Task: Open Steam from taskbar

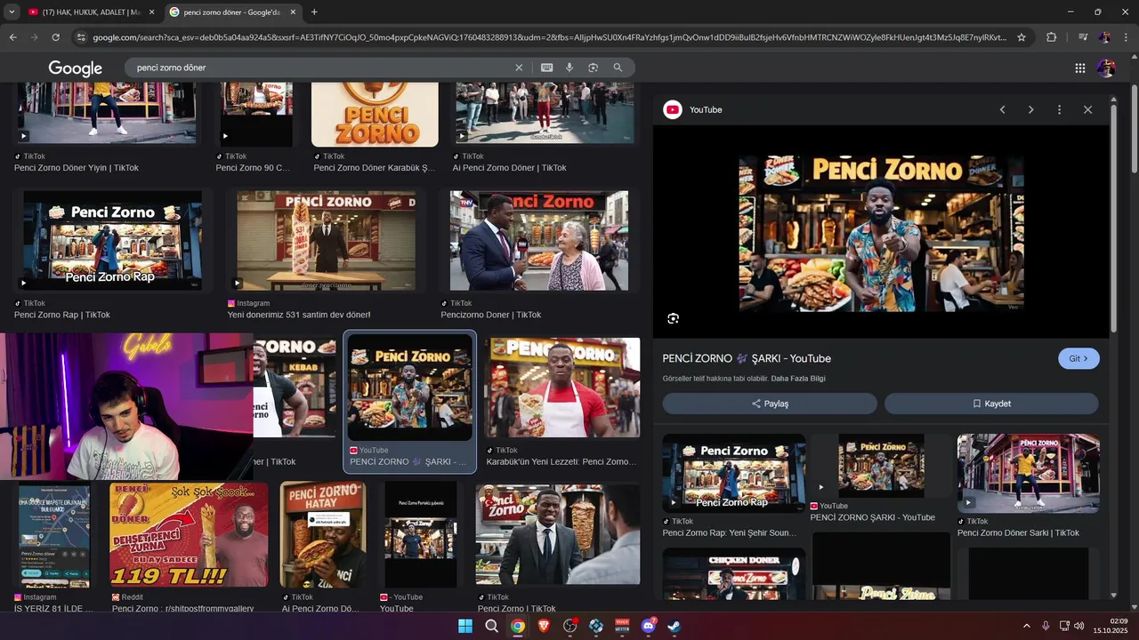Action: 675,626
